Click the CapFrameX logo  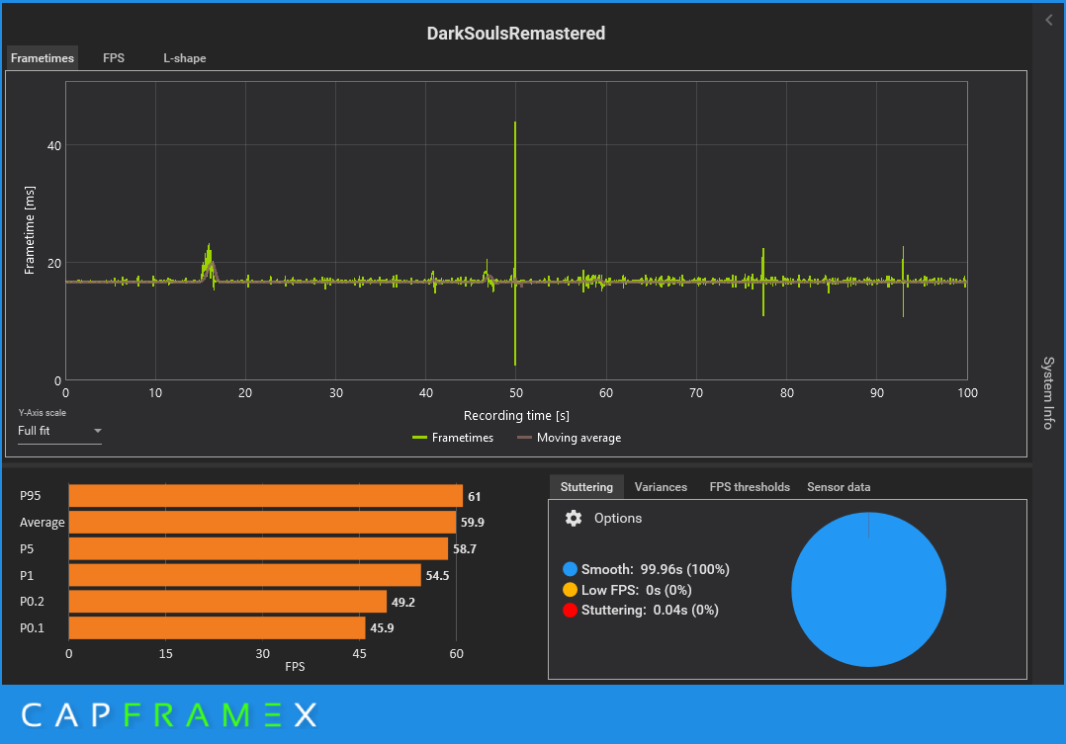[168, 714]
